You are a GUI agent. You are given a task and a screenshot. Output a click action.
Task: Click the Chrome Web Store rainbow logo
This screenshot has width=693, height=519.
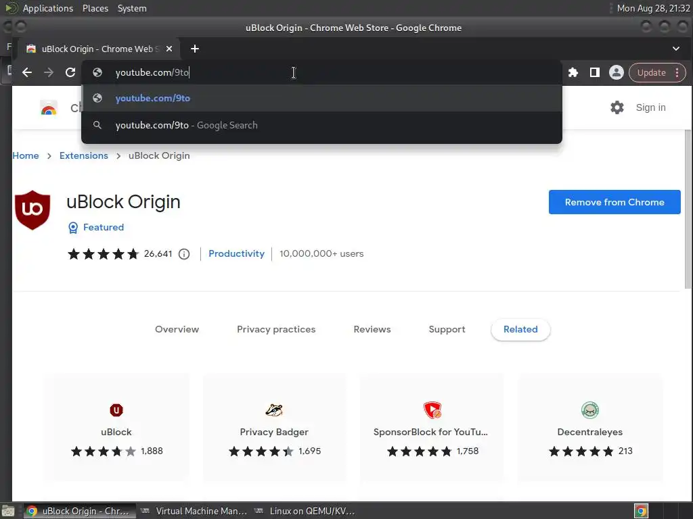[x=49, y=107]
